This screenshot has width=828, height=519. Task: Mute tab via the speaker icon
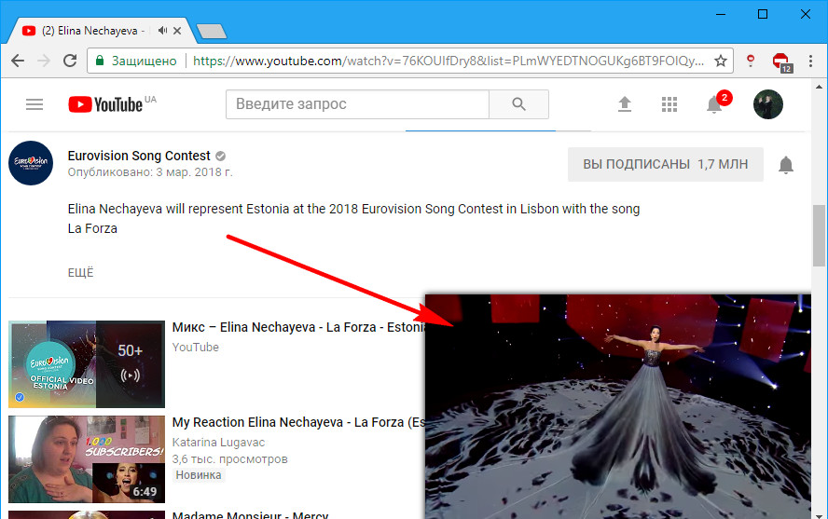[162, 31]
